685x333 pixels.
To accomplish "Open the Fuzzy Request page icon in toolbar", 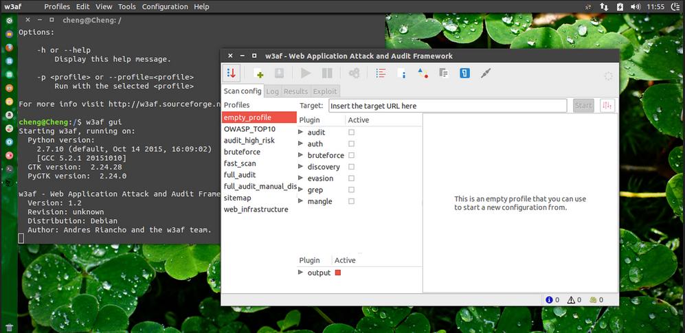I will pos(401,73).
